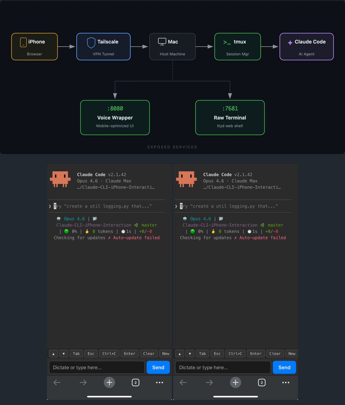The image size is (345, 405).
Task: Click the green status dot in left phone
Action: tap(66, 231)
